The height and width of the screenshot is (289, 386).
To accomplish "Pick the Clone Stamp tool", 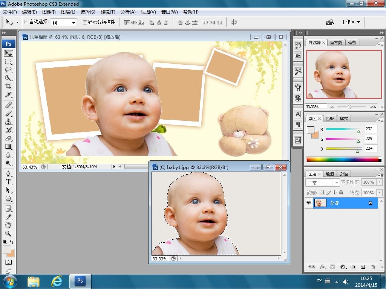I will tap(8, 122).
